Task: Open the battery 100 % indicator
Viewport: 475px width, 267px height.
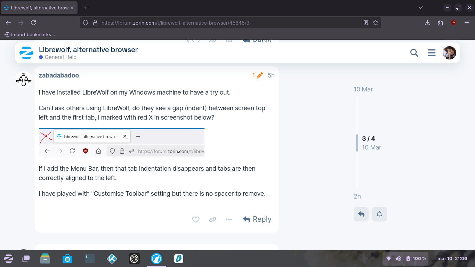Action: click(416, 259)
